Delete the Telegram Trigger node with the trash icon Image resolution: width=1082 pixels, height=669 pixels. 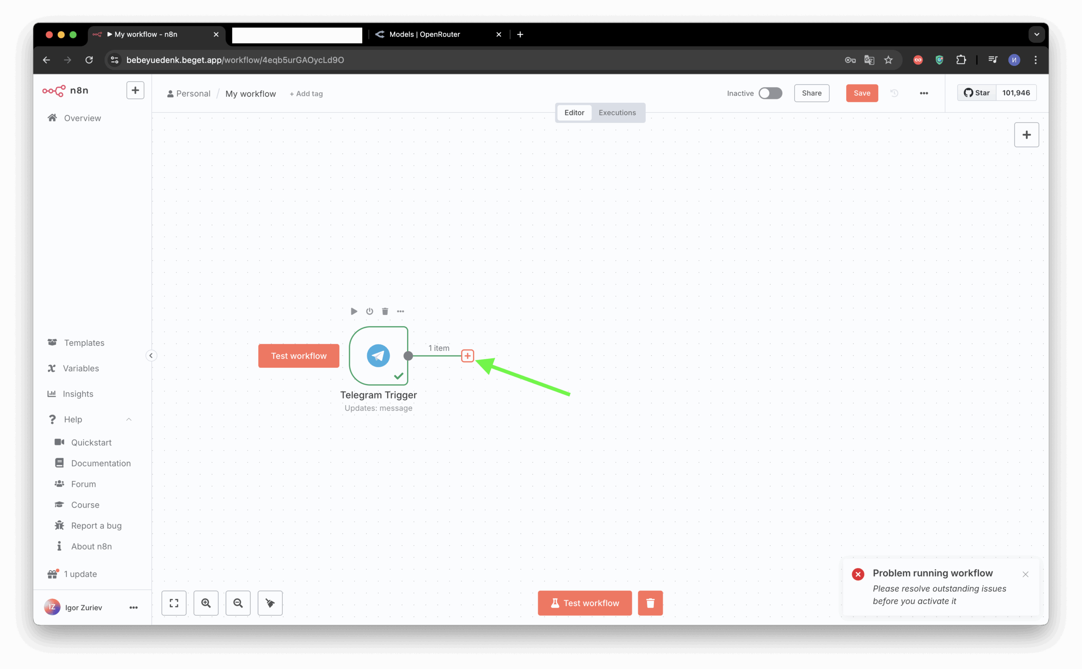point(385,311)
